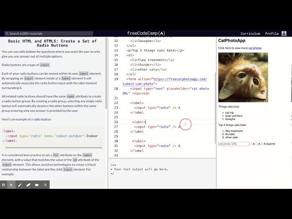
Task: Focus the Search 6,000+ tutorials field
Action: click(49, 33)
